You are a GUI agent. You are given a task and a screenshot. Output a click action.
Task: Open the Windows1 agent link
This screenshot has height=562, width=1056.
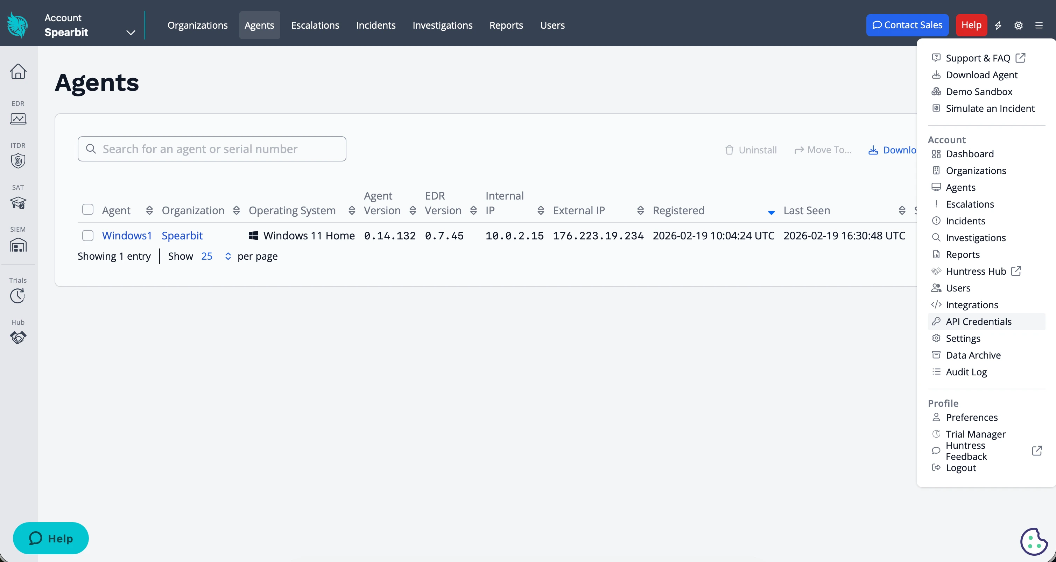[127, 235]
